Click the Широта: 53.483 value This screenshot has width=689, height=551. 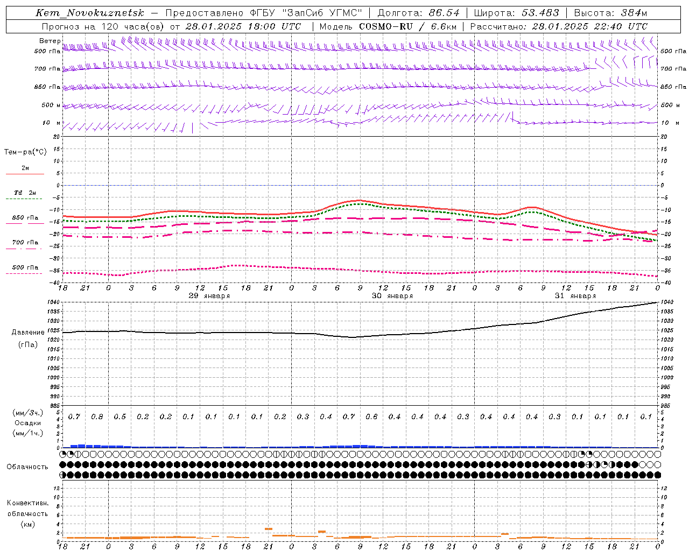point(517,13)
